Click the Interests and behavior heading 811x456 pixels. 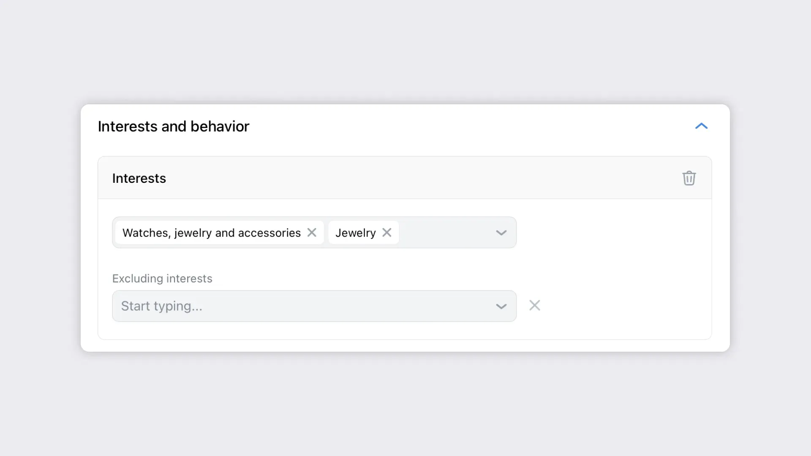(173, 126)
